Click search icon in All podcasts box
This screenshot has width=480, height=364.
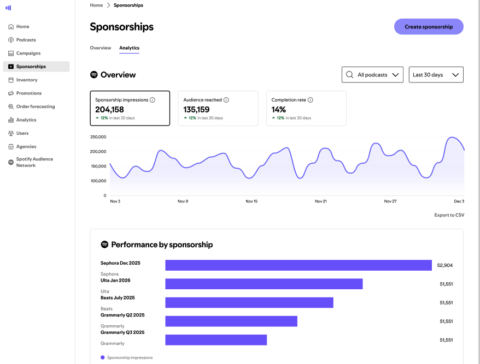(349, 75)
